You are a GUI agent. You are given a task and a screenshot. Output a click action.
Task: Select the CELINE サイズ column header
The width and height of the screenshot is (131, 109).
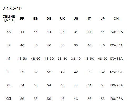(9, 18)
